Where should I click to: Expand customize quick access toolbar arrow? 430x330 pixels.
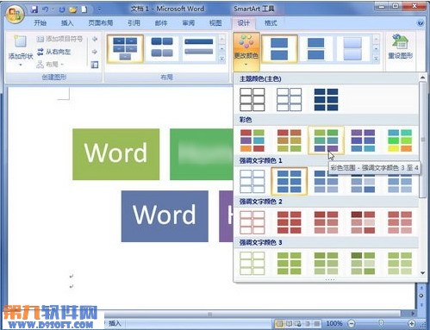pos(99,9)
